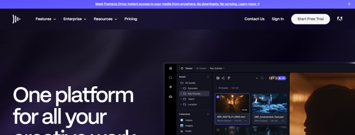
Task: Click the Becca Dobyns author text
Action: coord(224,121)
